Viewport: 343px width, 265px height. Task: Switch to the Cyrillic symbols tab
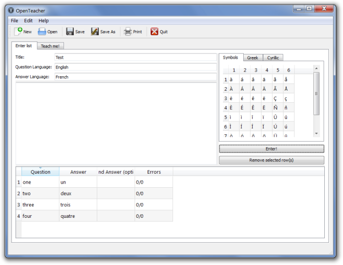pyautogui.click(x=273, y=58)
